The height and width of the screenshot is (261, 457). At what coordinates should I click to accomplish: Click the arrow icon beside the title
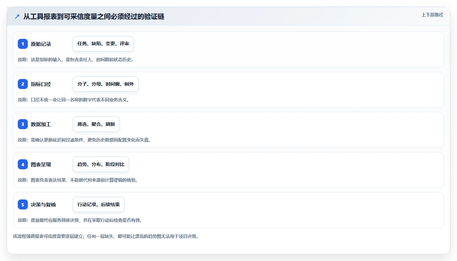17,16
